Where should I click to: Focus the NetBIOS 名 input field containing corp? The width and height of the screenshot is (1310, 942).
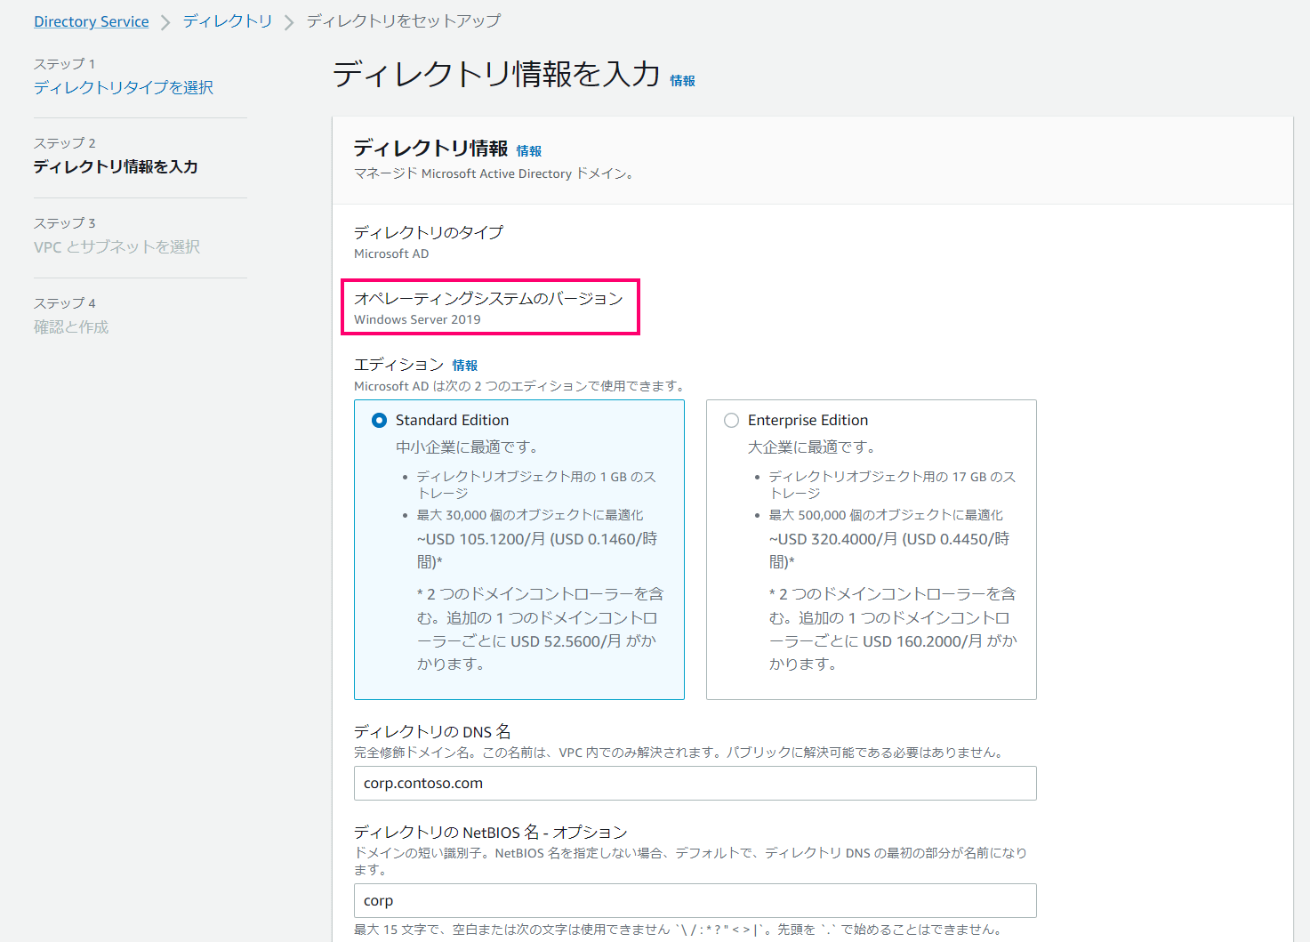(695, 900)
